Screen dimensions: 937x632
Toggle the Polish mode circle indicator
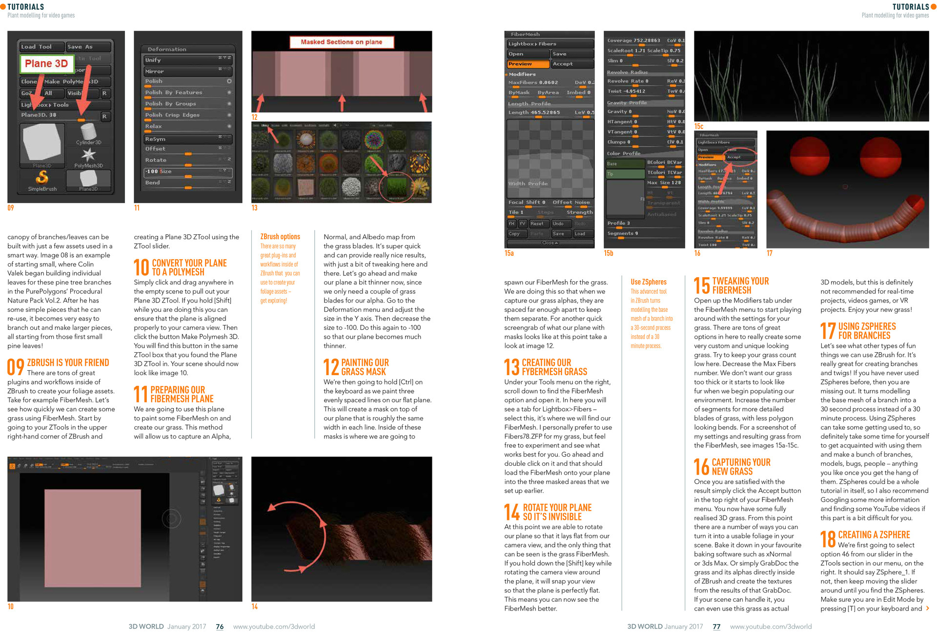tap(229, 81)
